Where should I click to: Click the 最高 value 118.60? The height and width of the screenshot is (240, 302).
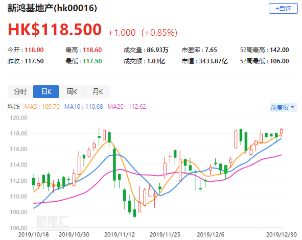click(92, 50)
